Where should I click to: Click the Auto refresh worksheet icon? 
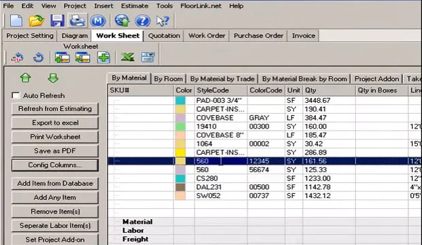[17, 57]
